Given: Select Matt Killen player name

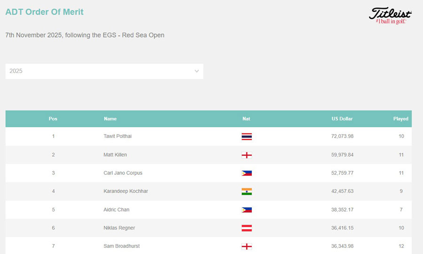Looking at the screenshot, I should tap(115, 155).
